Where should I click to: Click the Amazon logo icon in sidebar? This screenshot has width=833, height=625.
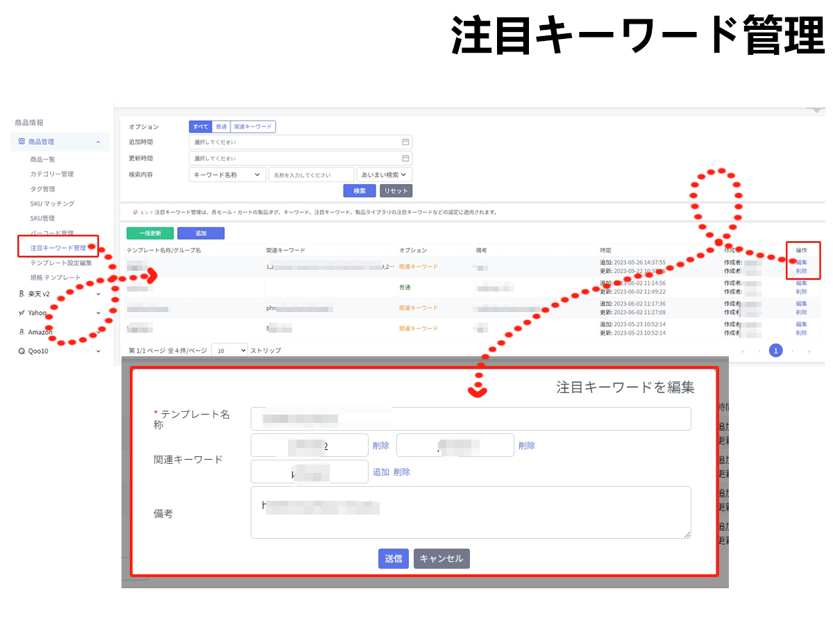[22, 332]
